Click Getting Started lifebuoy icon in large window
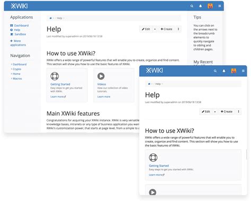The height and width of the screenshot is (202, 251). 55,76
